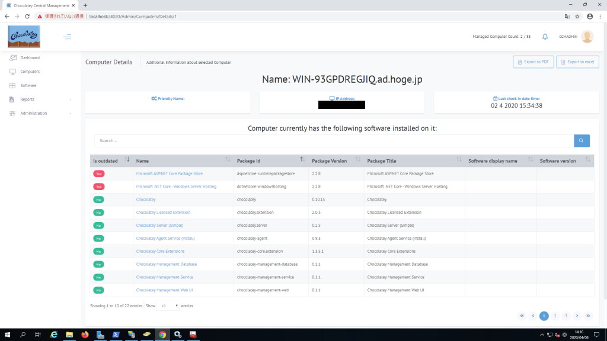
Task: Click Export to PDF button
Action: [533, 62]
